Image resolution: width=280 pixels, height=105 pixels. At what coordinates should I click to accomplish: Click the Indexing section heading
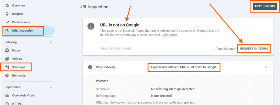11,42
